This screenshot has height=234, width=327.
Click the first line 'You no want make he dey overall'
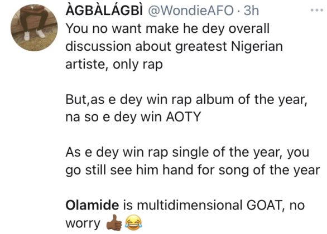[167, 28]
